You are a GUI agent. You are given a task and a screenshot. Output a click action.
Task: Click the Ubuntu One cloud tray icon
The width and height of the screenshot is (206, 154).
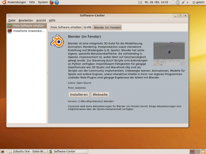[x=173, y=3]
